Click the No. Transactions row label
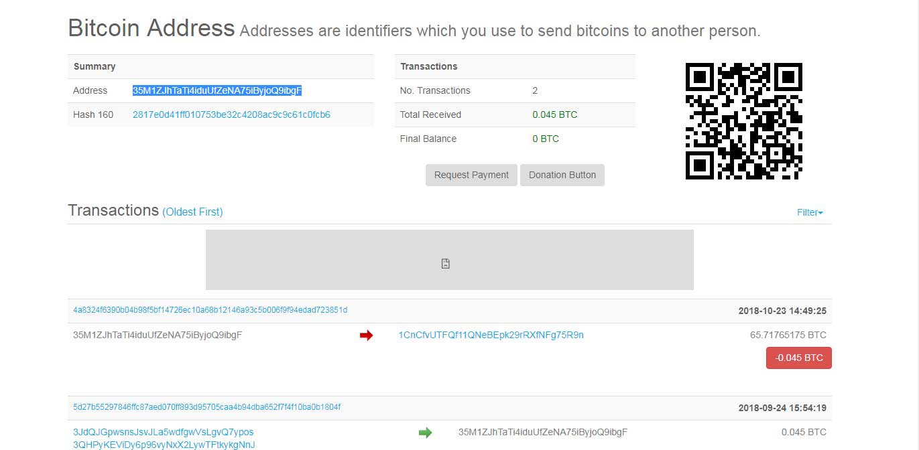The image size is (919, 450). tap(435, 90)
